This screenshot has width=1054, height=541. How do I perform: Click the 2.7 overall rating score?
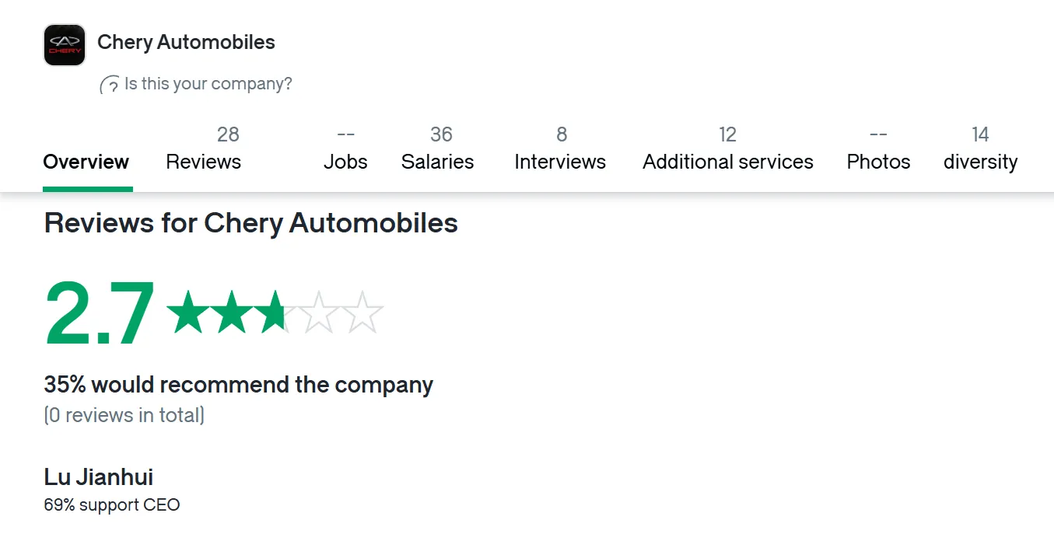click(100, 314)
